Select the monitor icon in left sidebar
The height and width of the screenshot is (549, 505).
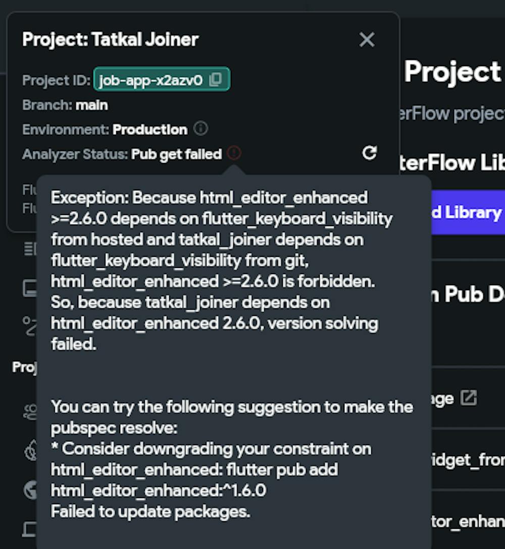click(x=30, y=289)
